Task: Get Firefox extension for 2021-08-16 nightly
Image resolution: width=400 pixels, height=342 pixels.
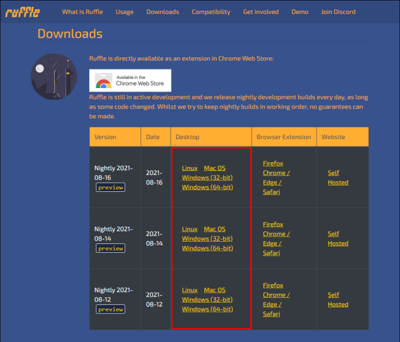Action: [x=273, y=163]
